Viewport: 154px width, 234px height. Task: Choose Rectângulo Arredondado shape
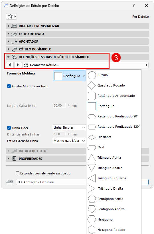114,96
